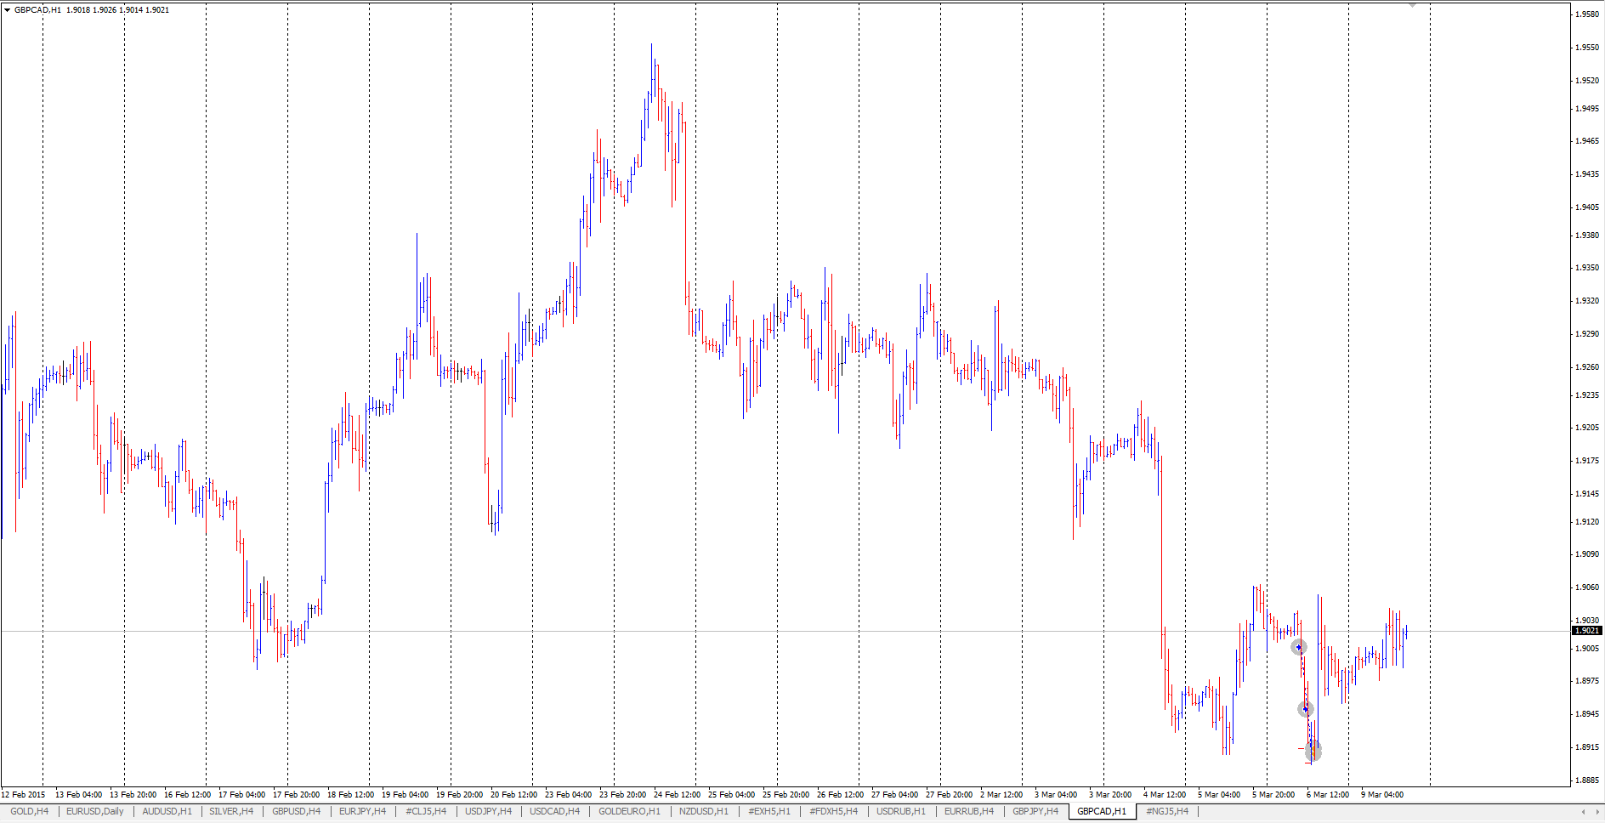Open the GBPUSD,H4 chart tab
This screenshot has height=823, width=1605.
point(297,811)
